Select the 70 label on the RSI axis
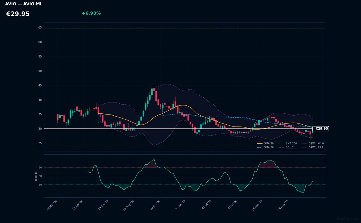Image resolution: width=361 pixels, height=223 pixels. [40, 167]
